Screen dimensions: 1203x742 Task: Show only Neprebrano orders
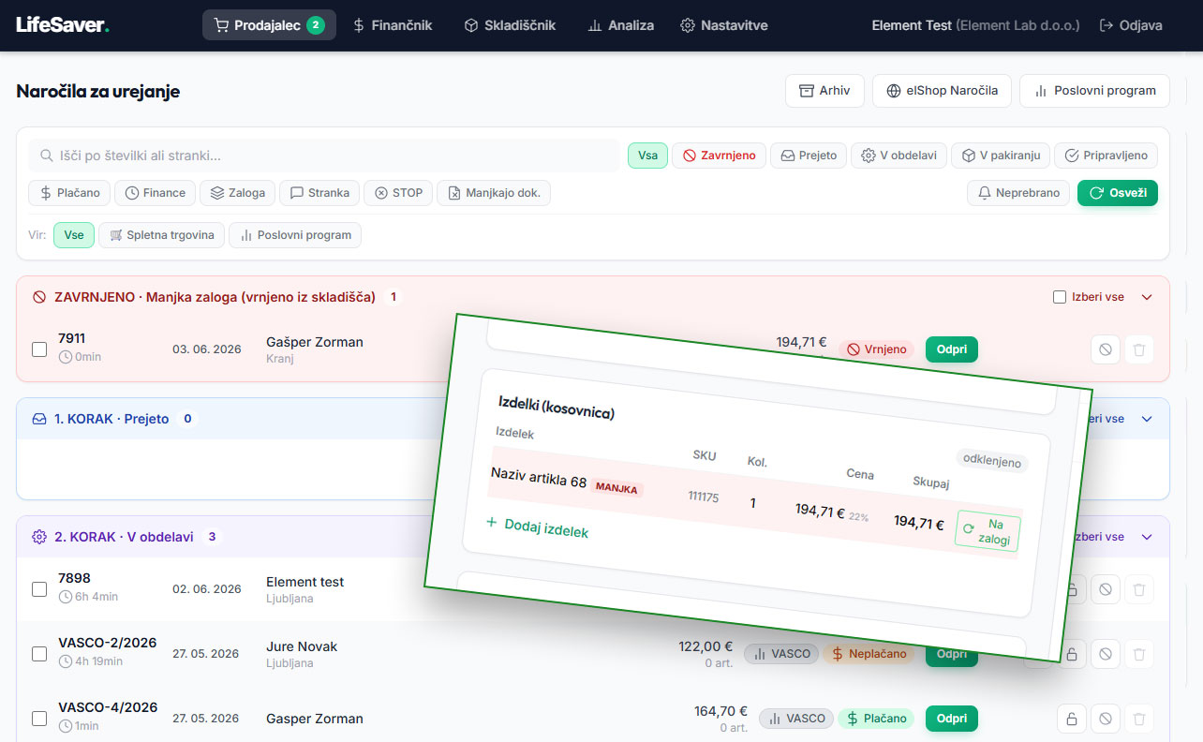1018,193
